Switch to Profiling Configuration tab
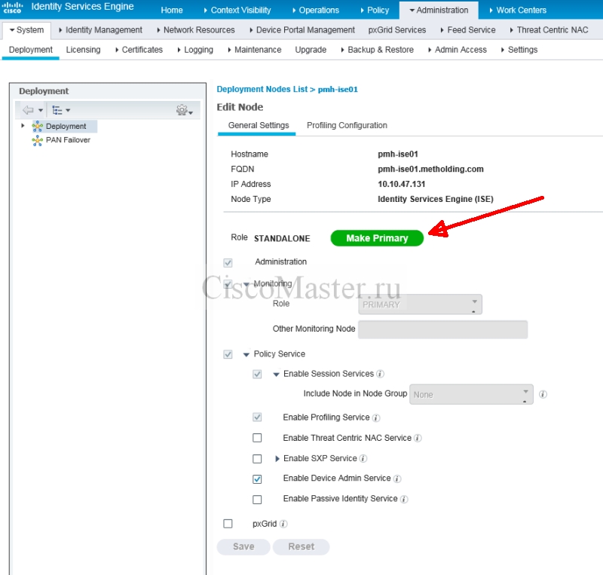 coord(347,125)
